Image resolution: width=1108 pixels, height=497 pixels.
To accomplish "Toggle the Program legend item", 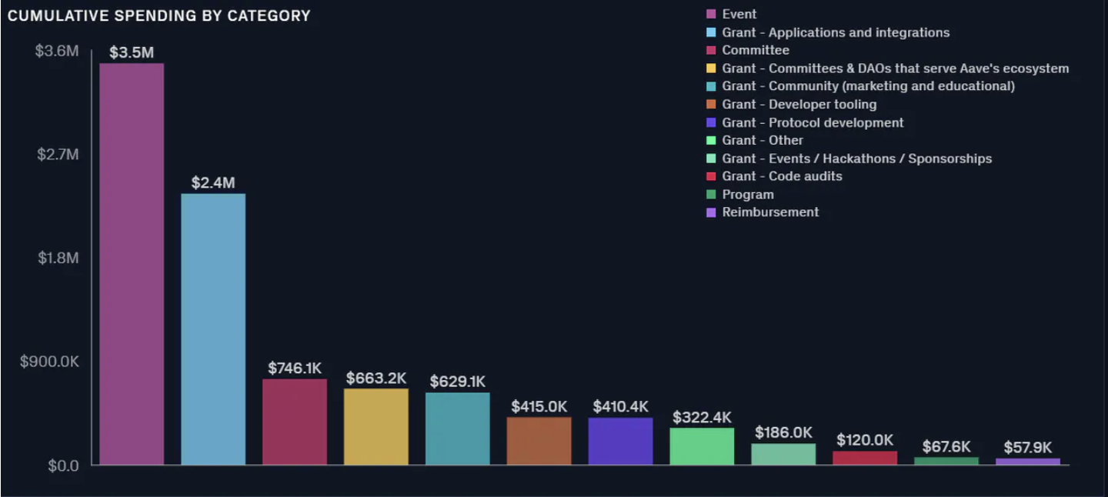I will pyautogui.click(x=740, y=195).
